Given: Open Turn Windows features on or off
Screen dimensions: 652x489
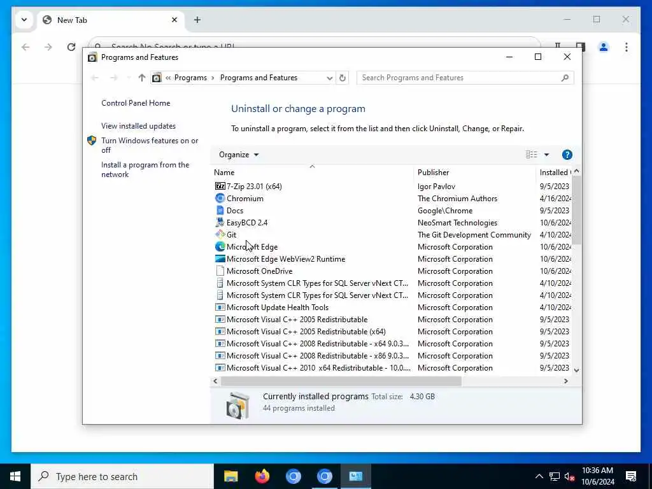Looking at the screenshot, I should click(150, 145).
